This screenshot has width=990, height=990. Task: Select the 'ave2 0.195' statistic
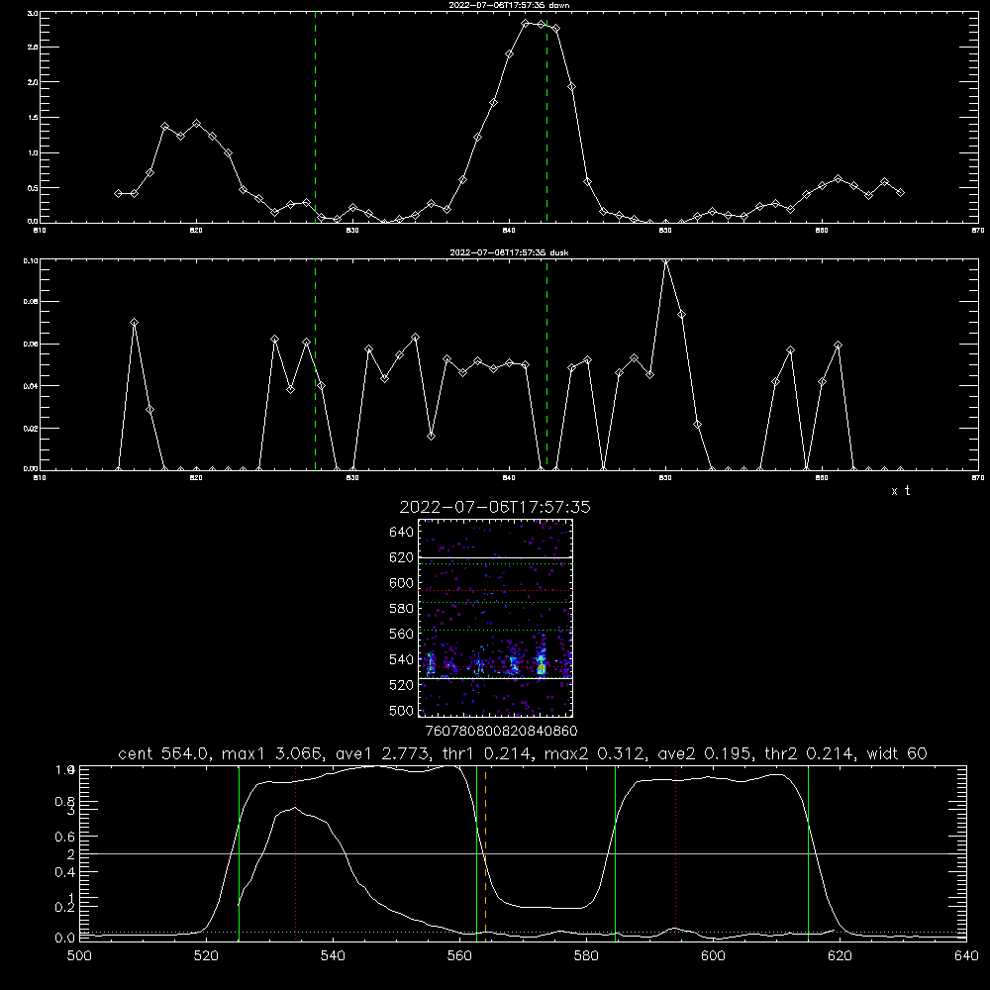pos(705,753)
